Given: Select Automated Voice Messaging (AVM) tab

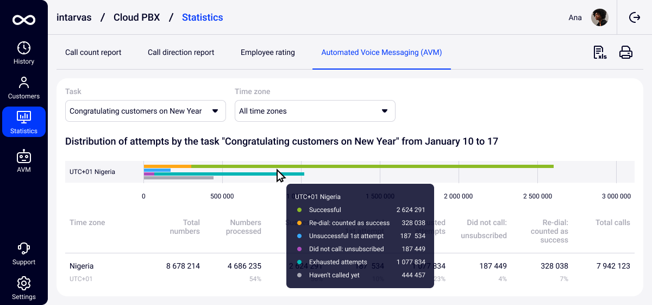Looking at the screenshot, I should (x=381, y=53).
